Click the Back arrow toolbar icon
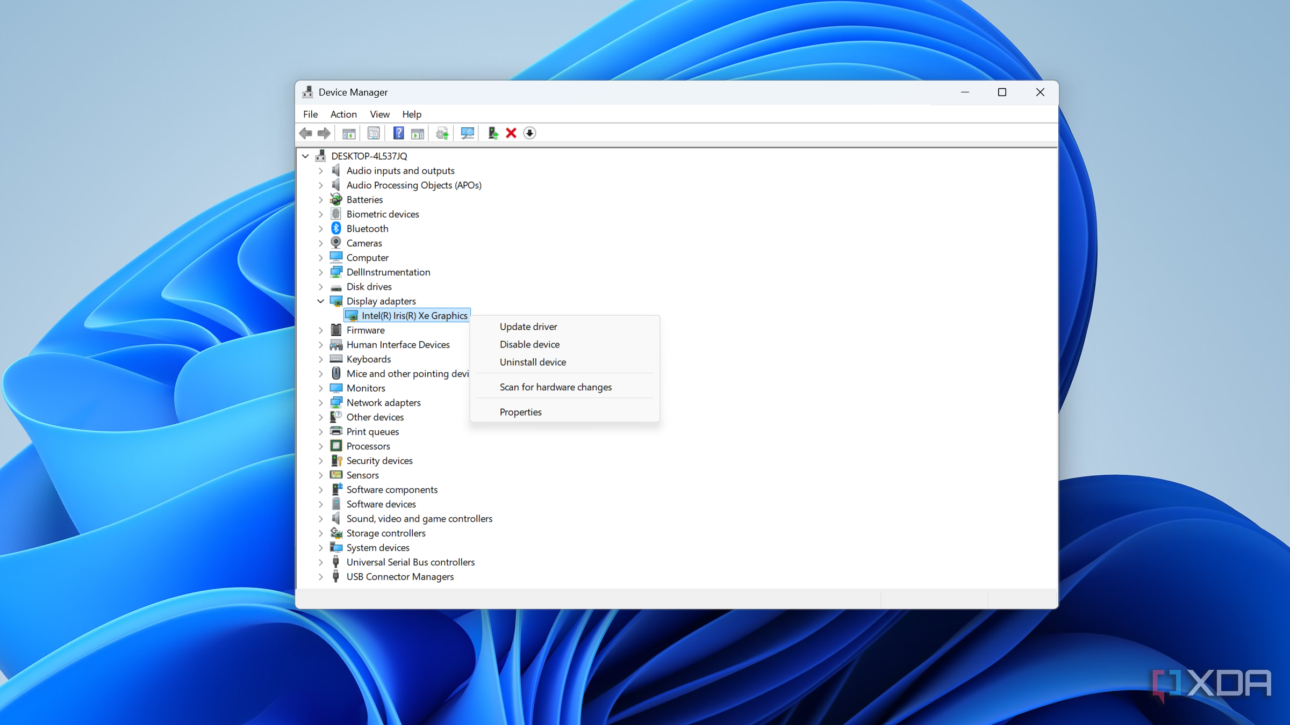This screenshot has width=1290, height=725. pyautogui.click(x=306, y=133)
